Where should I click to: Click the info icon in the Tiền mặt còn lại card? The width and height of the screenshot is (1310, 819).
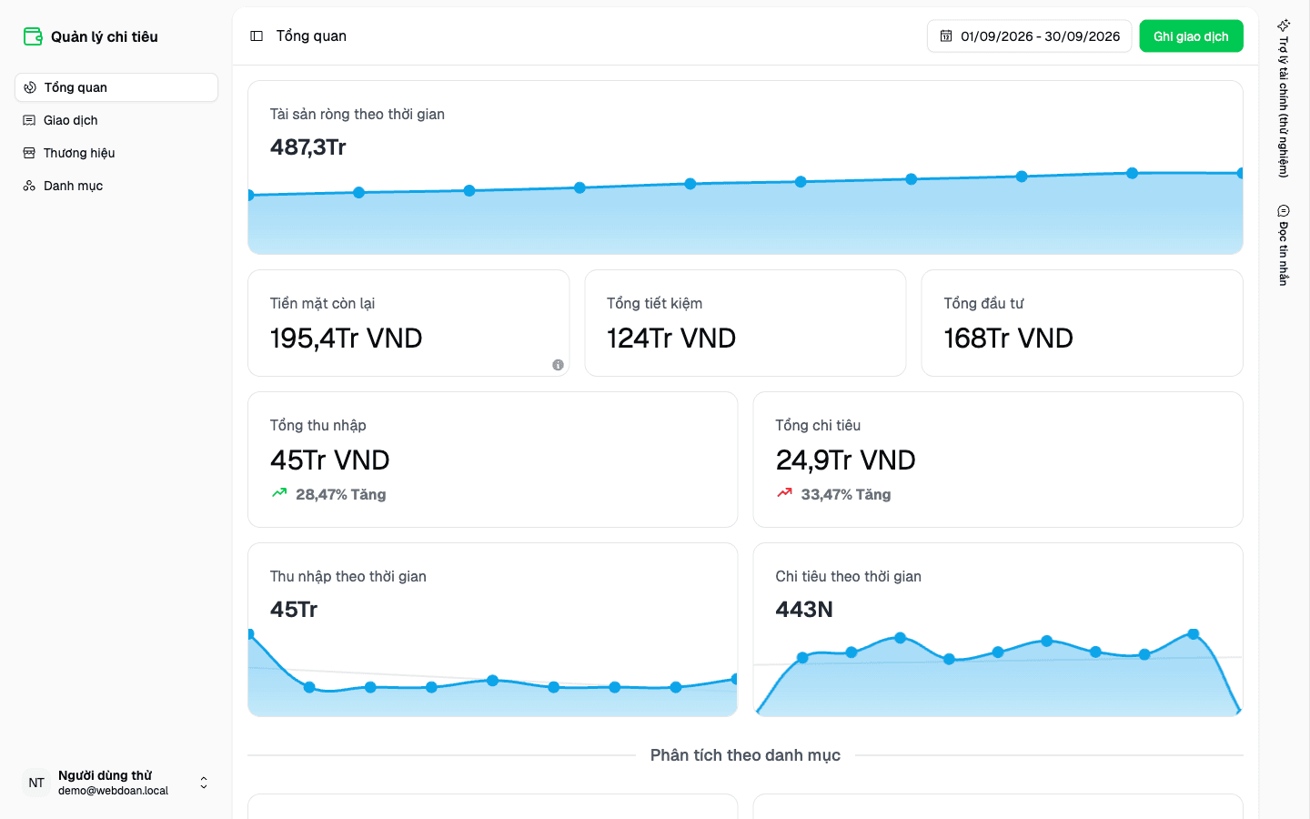[558, 365]
